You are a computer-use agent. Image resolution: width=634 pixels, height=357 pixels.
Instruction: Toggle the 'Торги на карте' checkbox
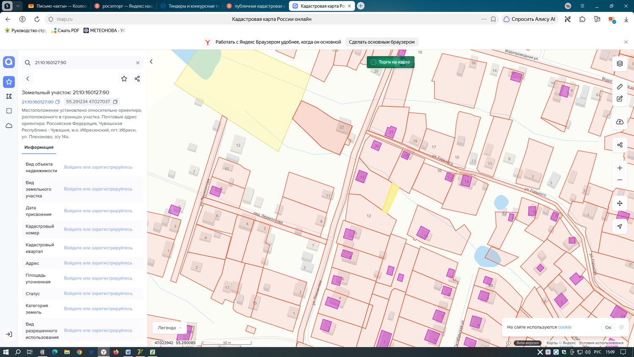click(374, 62)
